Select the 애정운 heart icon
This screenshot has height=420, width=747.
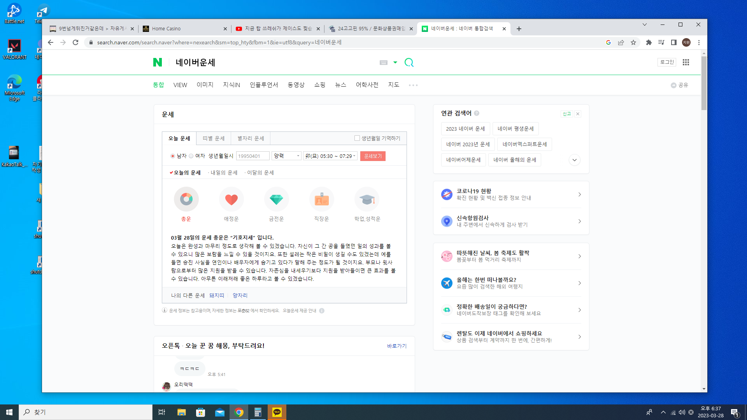(x=231, y=199)
